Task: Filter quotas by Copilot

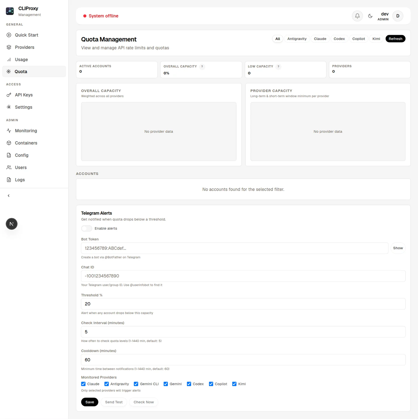Action: point(359,39)
